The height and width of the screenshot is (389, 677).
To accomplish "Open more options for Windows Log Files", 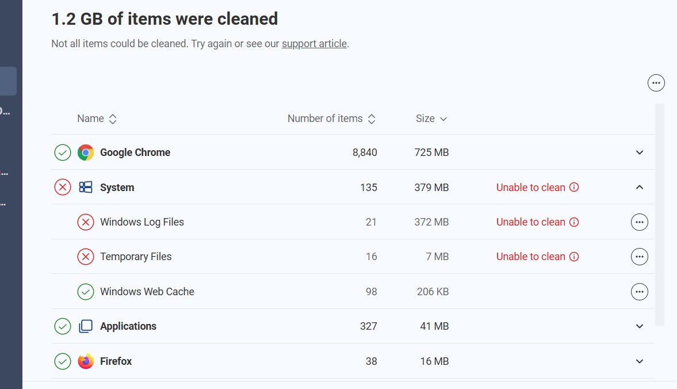I will coord(639,222).
